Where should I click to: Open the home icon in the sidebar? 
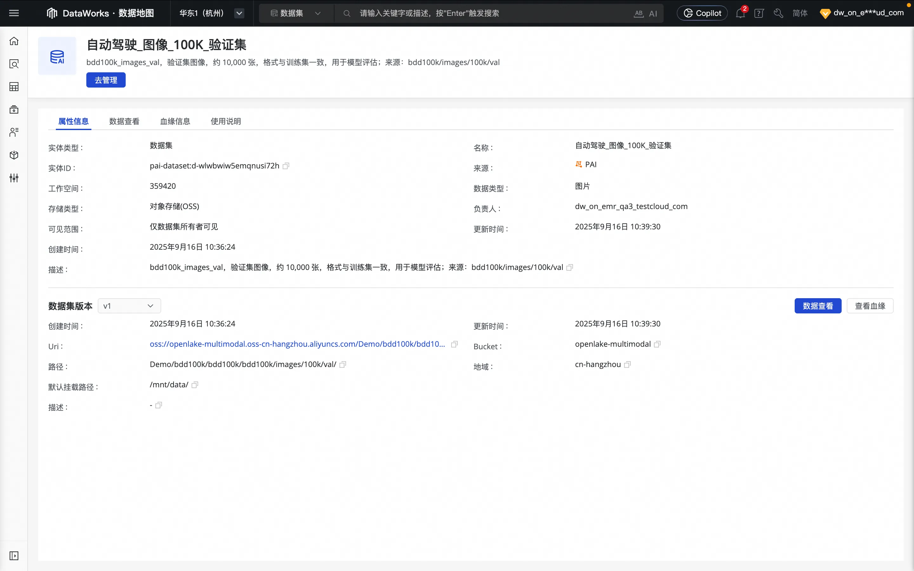tap(14, 41)
